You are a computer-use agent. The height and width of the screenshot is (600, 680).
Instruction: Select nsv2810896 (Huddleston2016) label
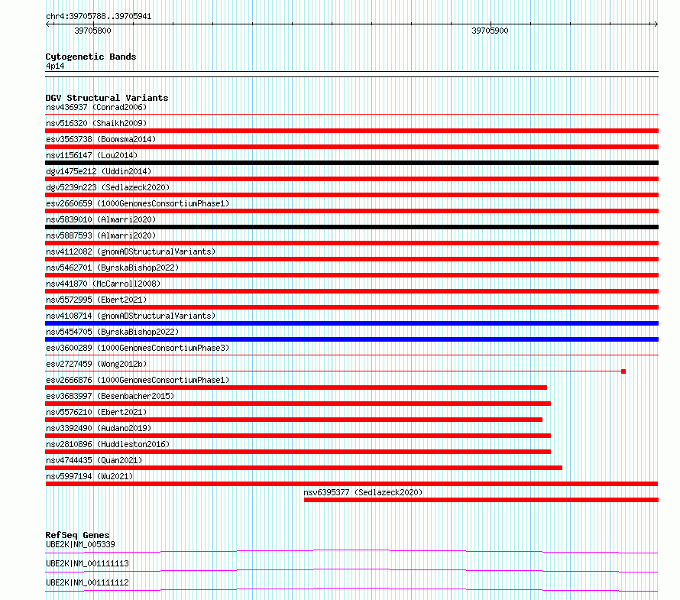point(108,444)
